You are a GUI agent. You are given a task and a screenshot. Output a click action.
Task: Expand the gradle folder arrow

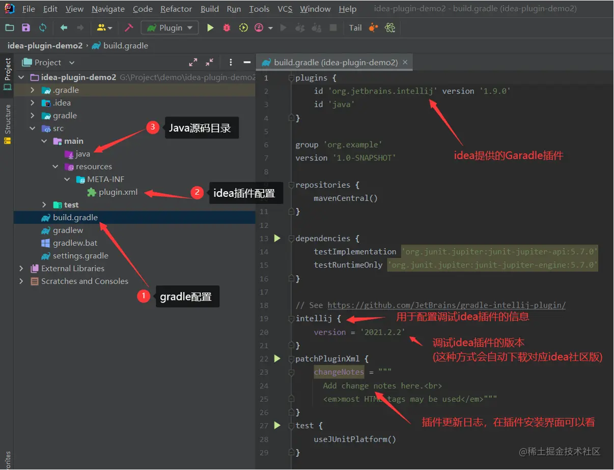tap(33, 115)
